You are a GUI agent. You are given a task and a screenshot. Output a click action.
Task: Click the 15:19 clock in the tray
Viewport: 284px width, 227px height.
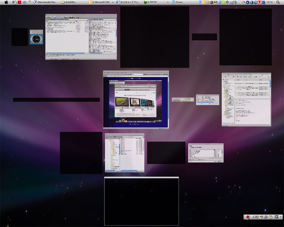tap(269, 2)
